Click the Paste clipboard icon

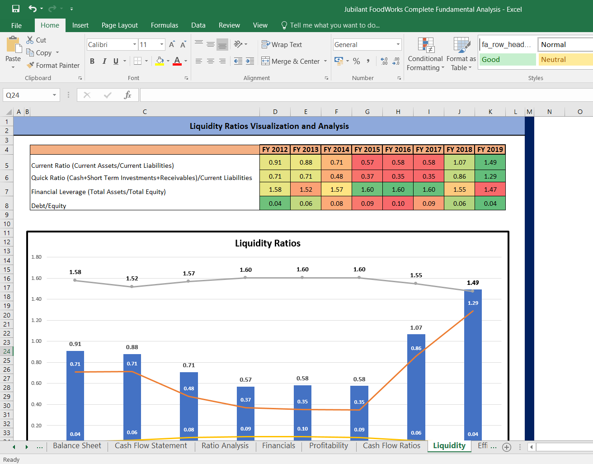(x=13, y=45)
